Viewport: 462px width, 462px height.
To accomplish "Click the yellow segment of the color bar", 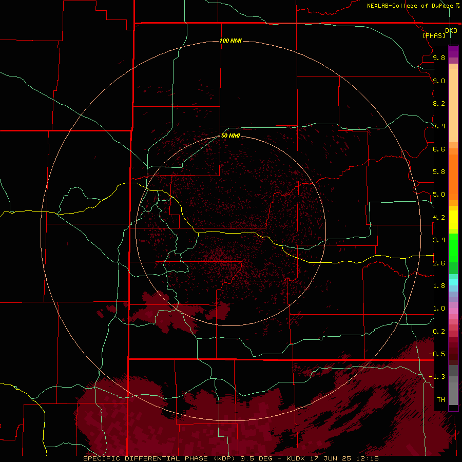I will pos(453,220).
